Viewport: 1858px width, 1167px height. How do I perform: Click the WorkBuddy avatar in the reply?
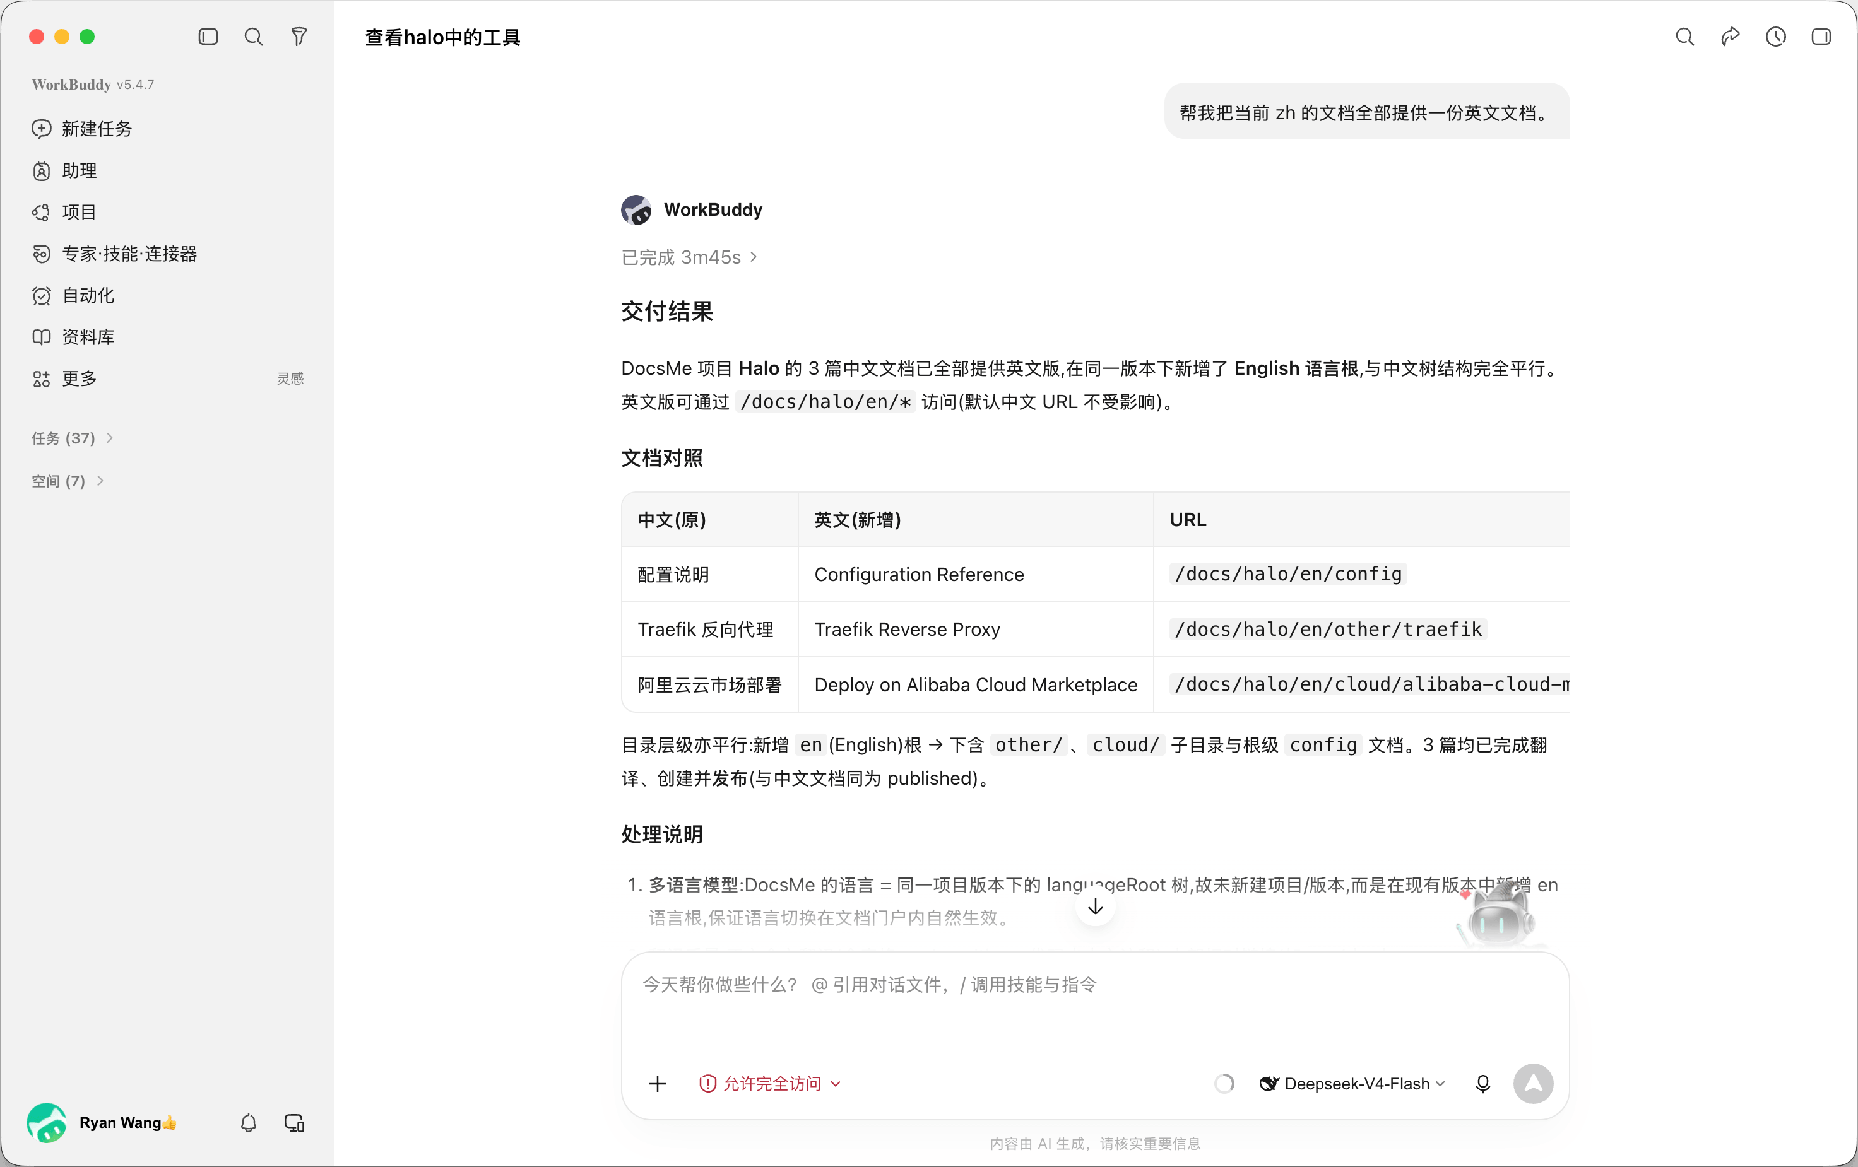pyautogui.click(x=636, y=210)
